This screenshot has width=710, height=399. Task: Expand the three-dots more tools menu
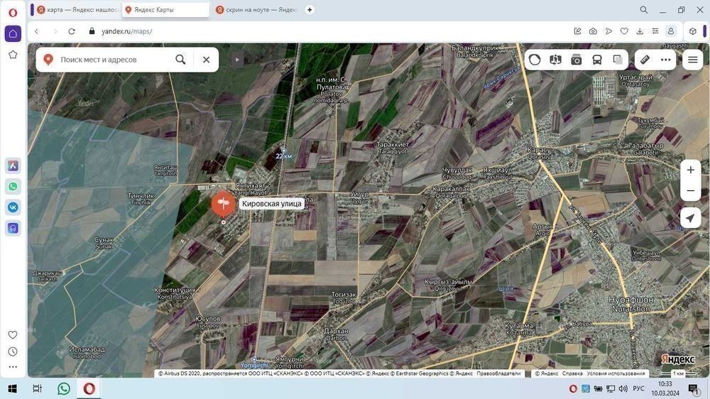tap(665, 60)
